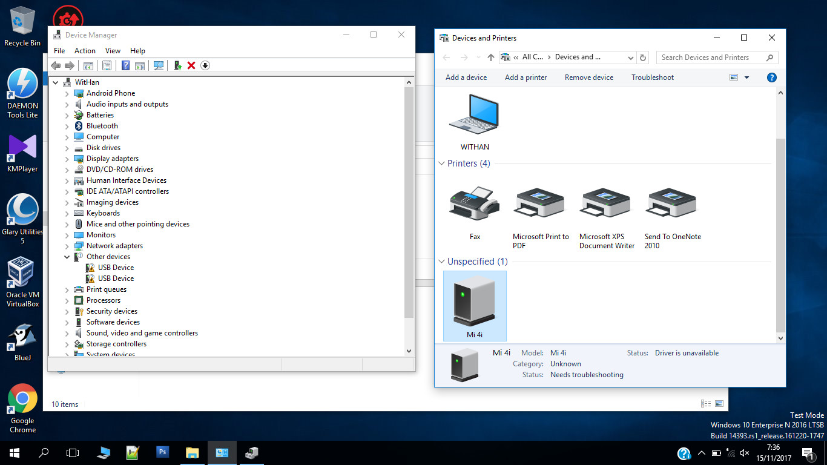Expand the Display adapters category
The width and height of the screenshot is (827, 465).
[67, 159]
